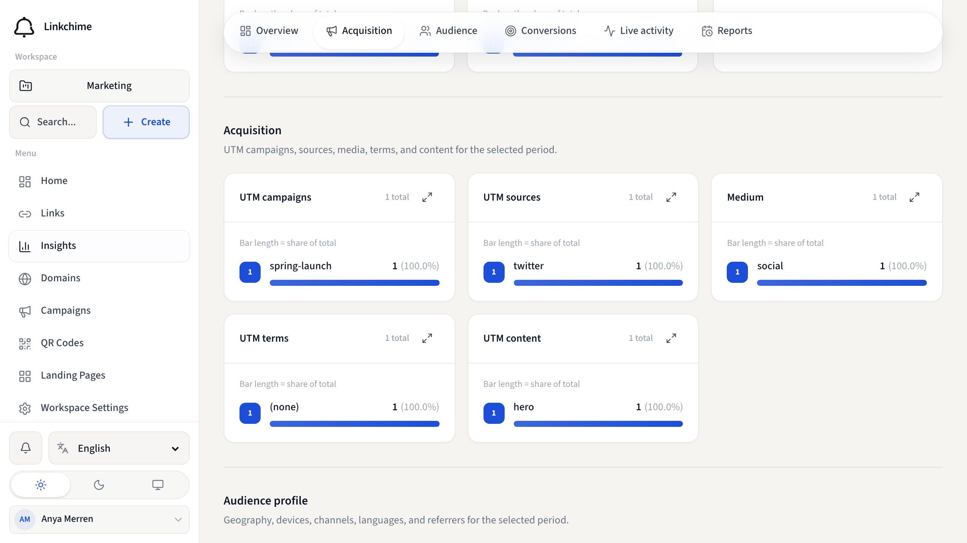Image resolution: width=967 pixels, height=543 pixels.
Task: Click the rank 1 badge beside (none)
Action: (250, 413)
